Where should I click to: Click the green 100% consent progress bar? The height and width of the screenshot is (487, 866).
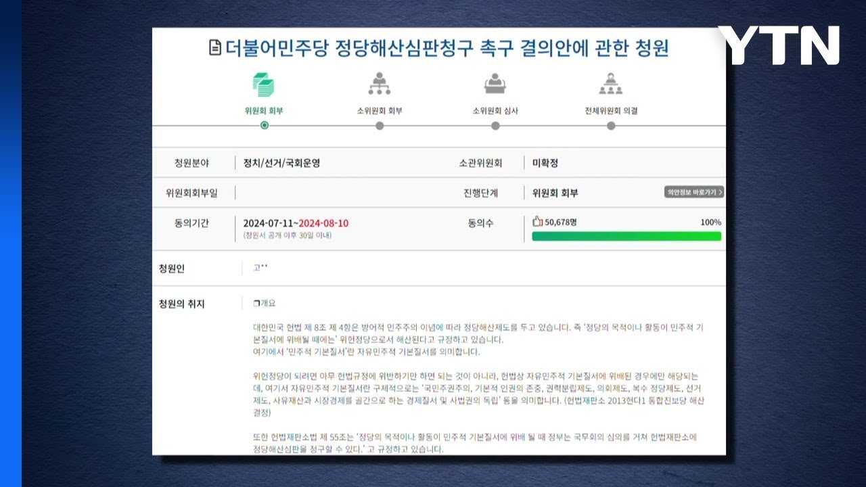coord(626,236)
